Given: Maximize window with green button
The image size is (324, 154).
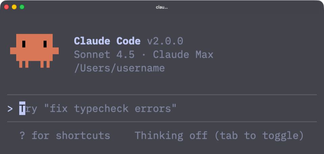Looking at the screenshot, I should pyautogui.click(x=22, y=7).
